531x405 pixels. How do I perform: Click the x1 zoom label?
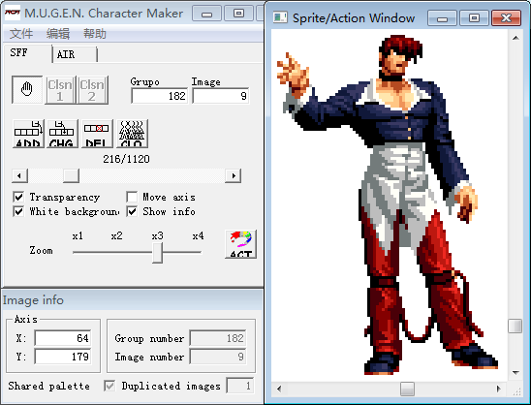coord(78,235)
